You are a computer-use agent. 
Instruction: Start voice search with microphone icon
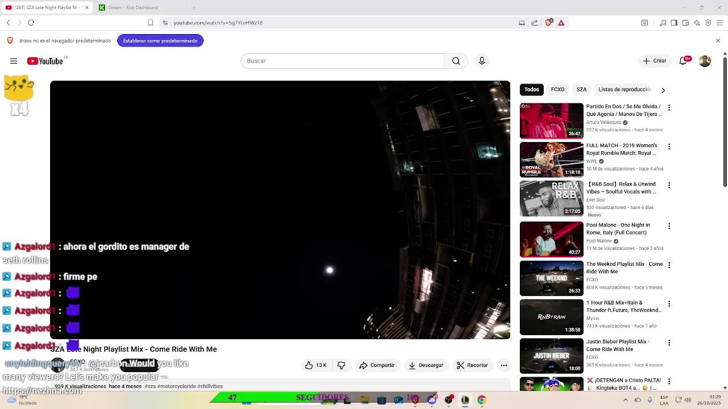pyautogui.click(x=482, y=61)
